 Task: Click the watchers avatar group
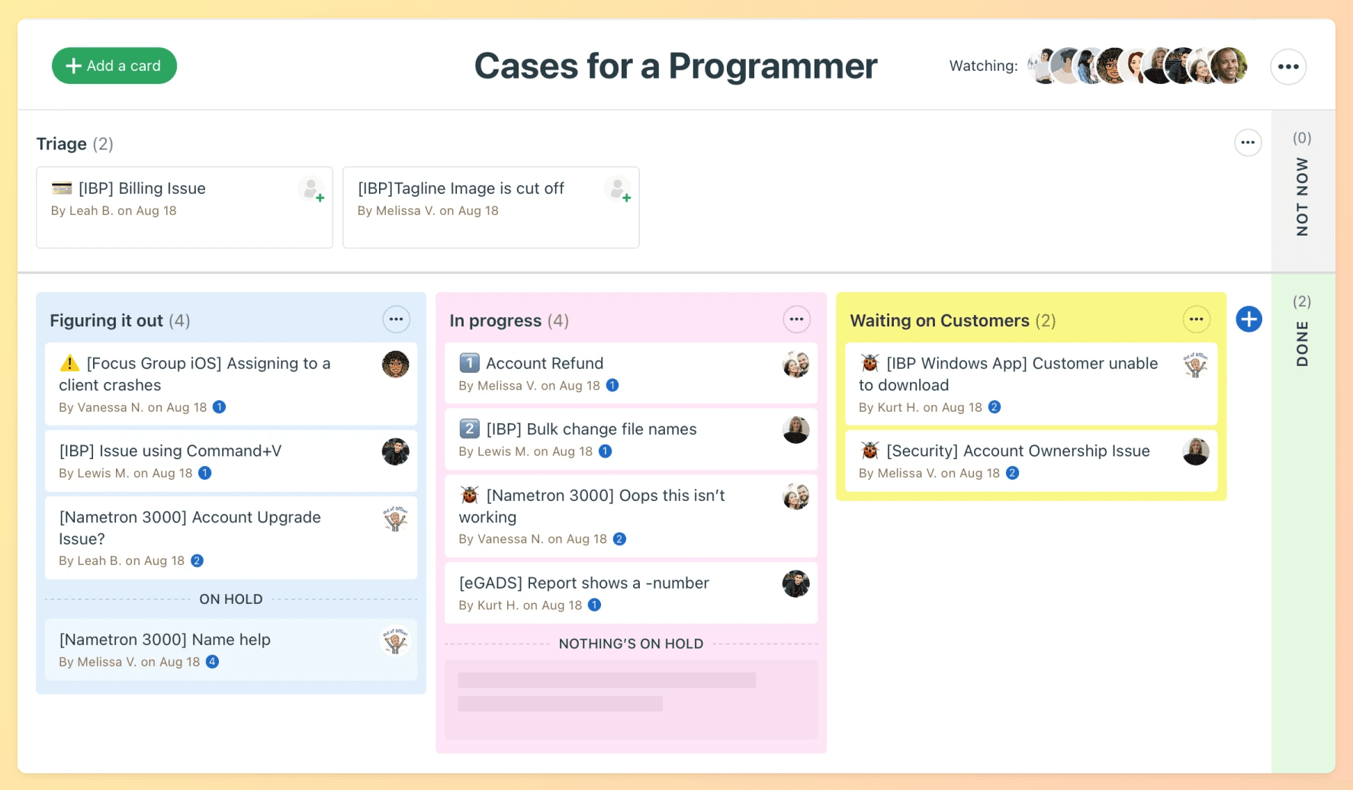point(1136,66)
